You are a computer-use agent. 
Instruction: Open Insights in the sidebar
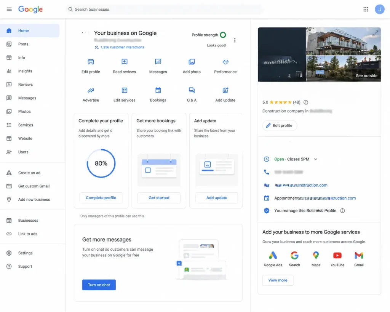coord(30,71)
